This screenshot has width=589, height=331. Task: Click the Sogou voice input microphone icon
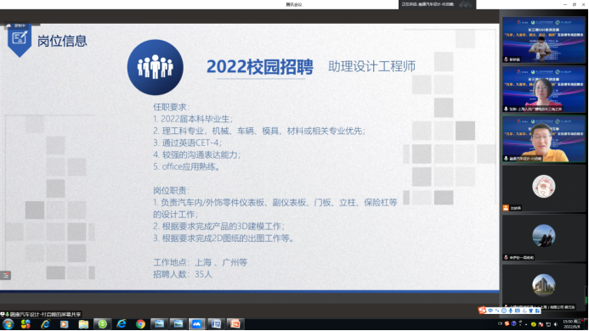[x=511, y=311]
